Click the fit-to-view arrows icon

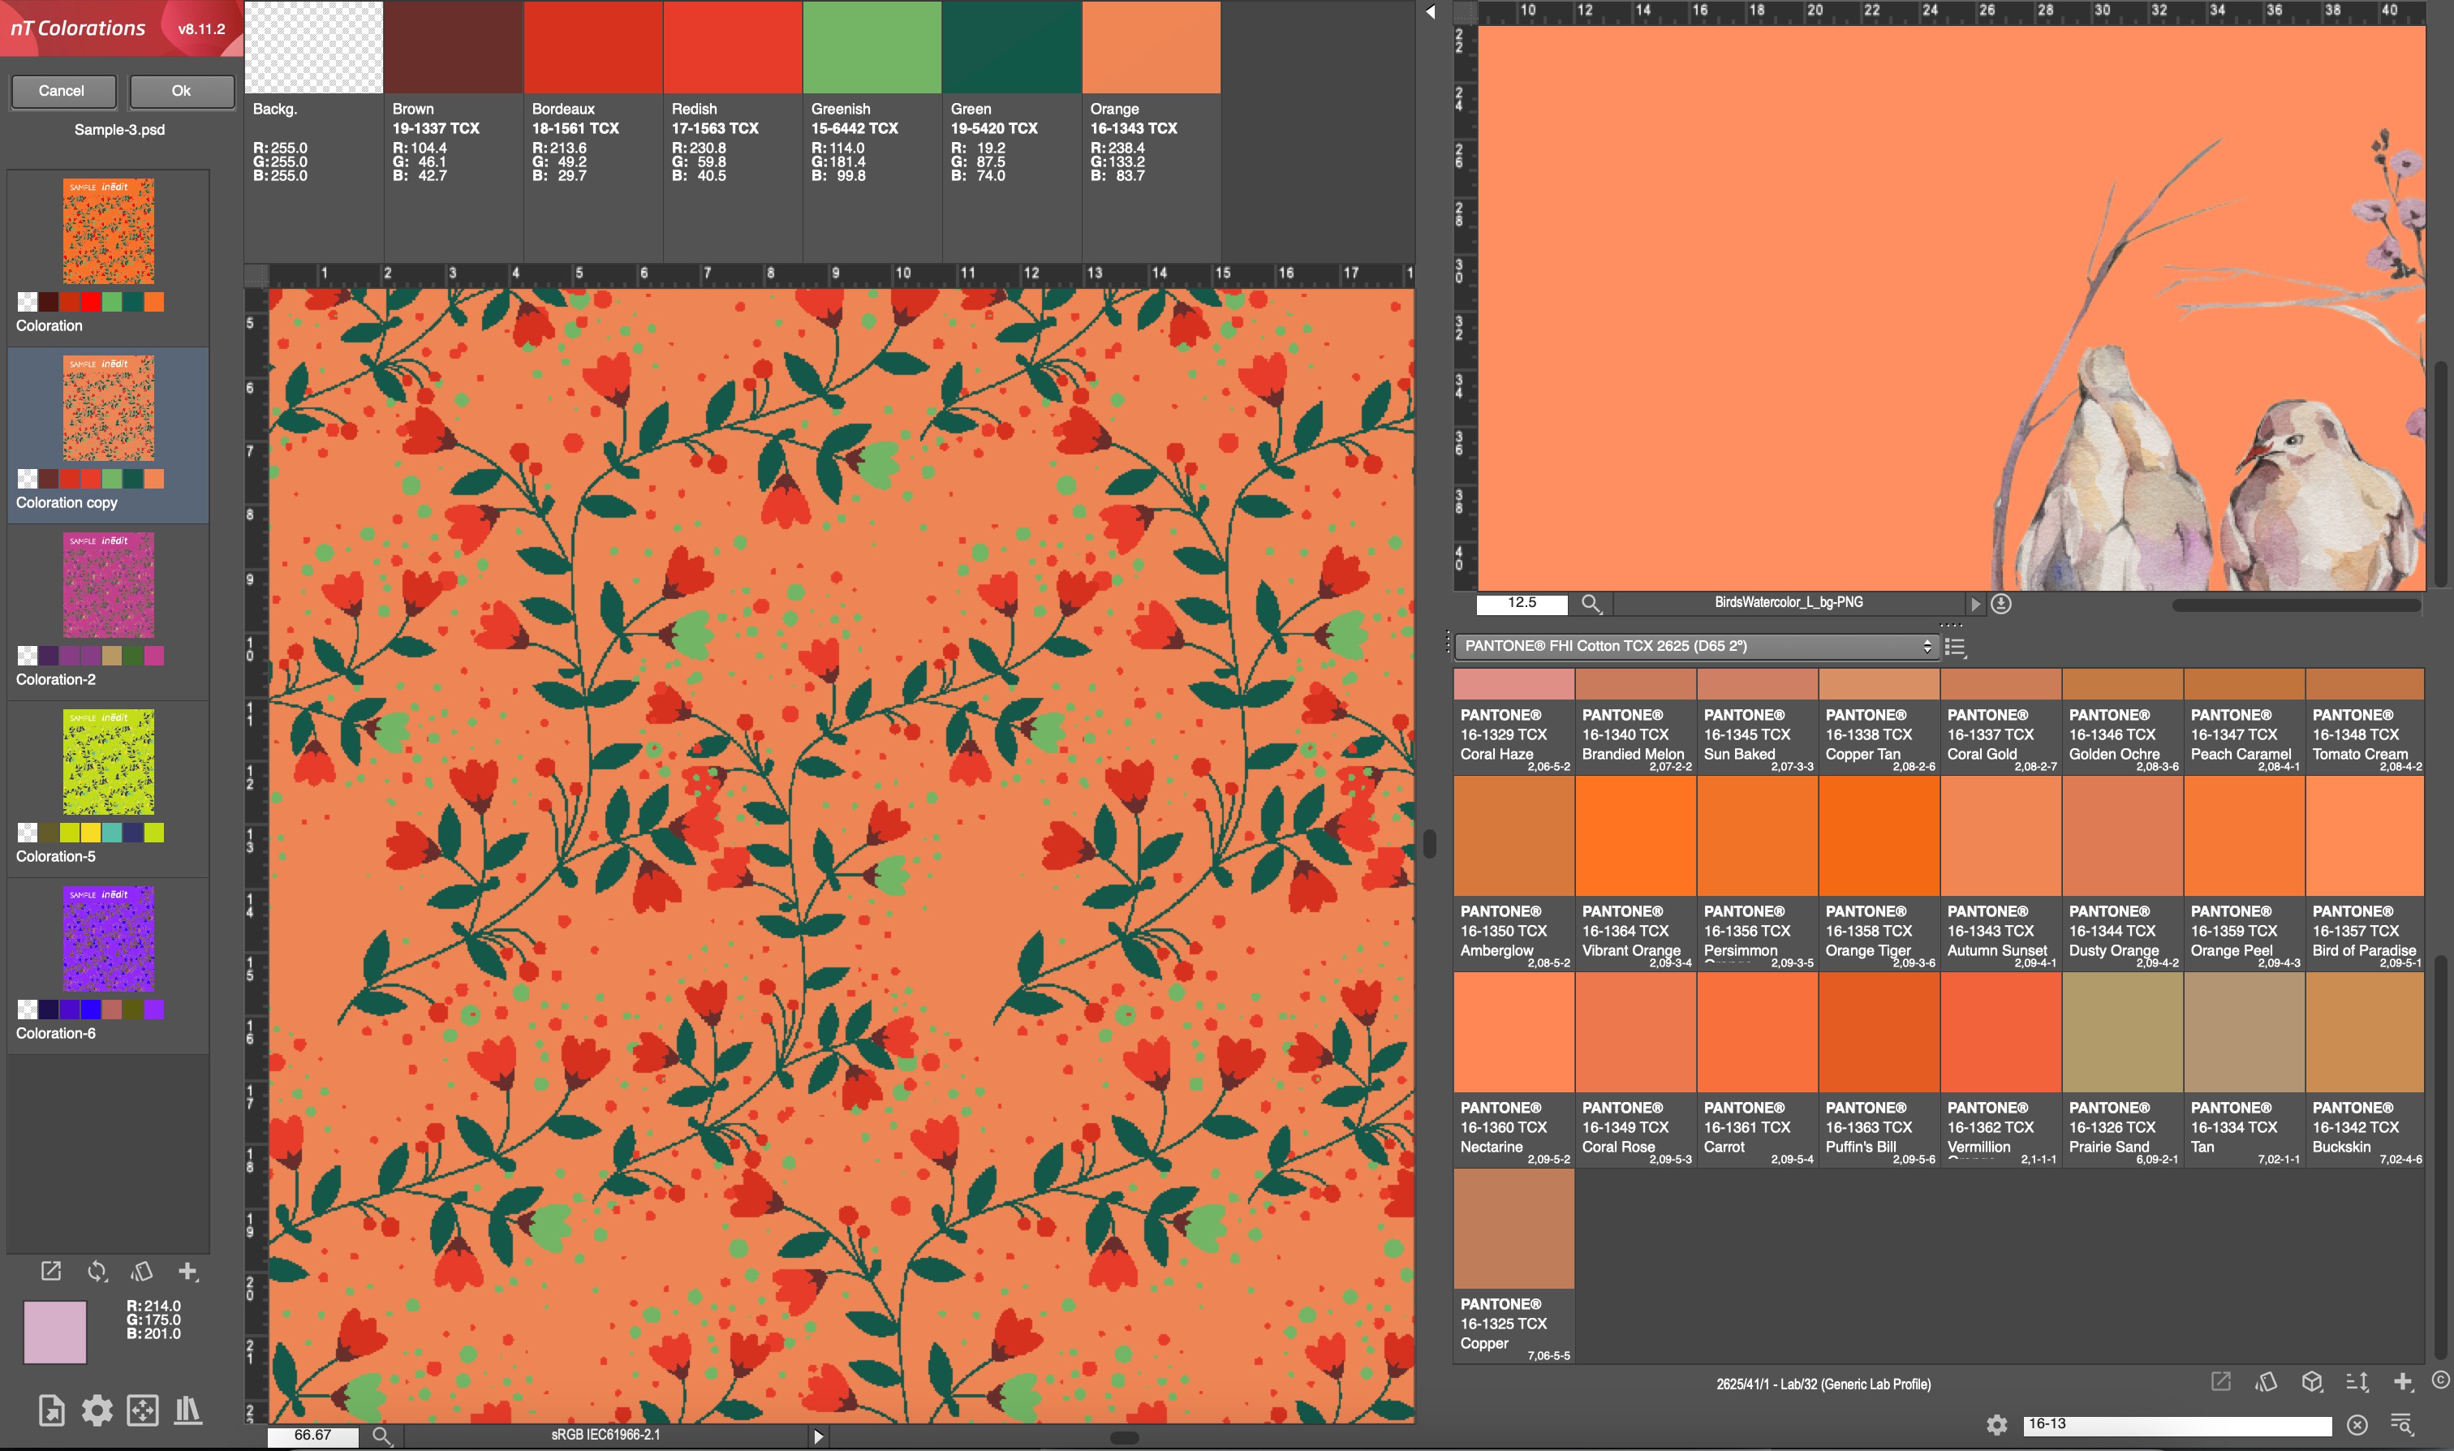143,1410
